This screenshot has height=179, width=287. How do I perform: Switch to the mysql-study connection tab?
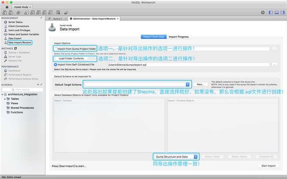21,7
